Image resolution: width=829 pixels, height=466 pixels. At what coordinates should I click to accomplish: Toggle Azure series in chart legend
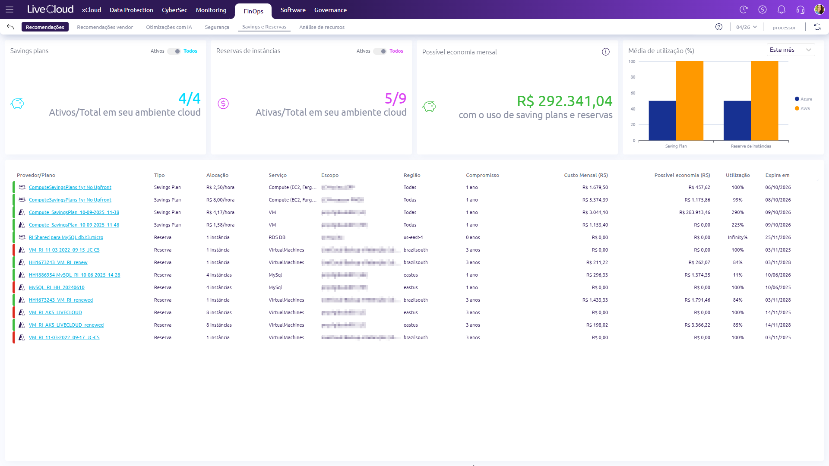(803, 99)
